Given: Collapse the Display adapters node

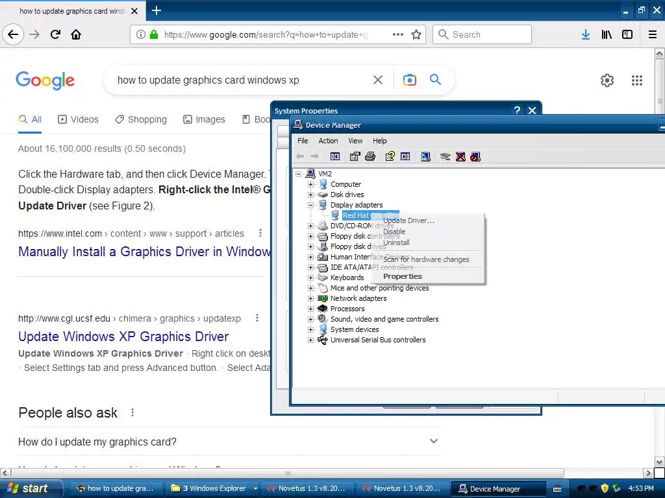Looking at the screenshot, I should 310,205.
